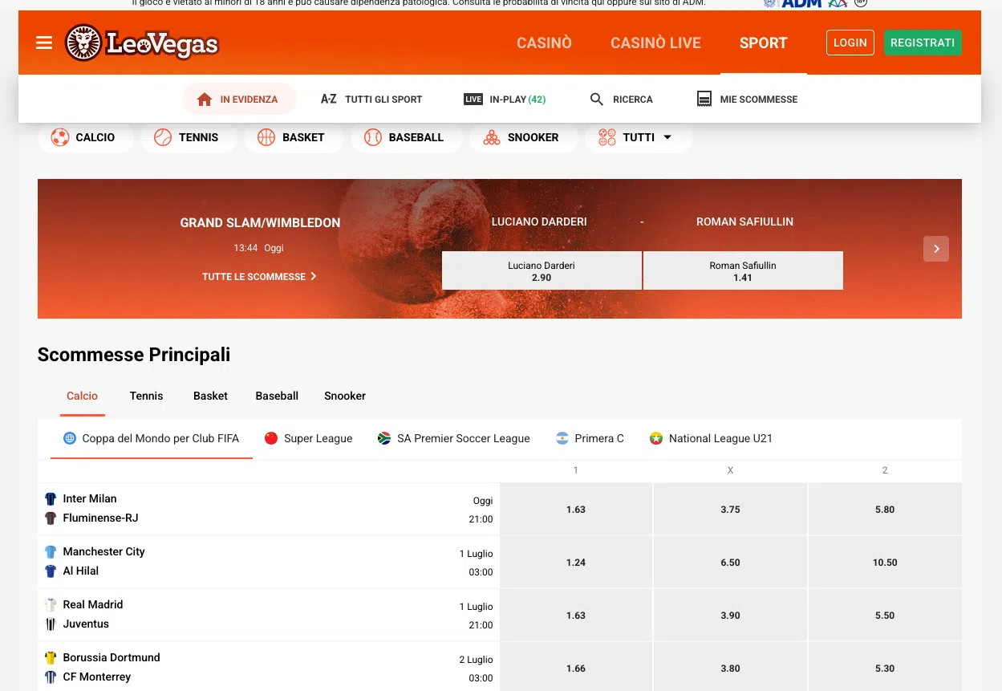The height and width of the screenshot is (691, 1002).
Task: Click the Ricerca magnifier icon
Action: pyautogui.click(x=596, y=100)
